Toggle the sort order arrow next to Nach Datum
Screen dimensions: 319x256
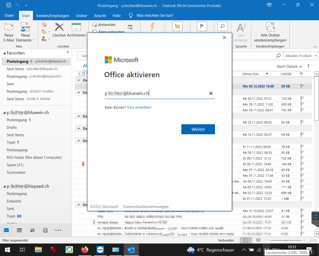[308, 66]
